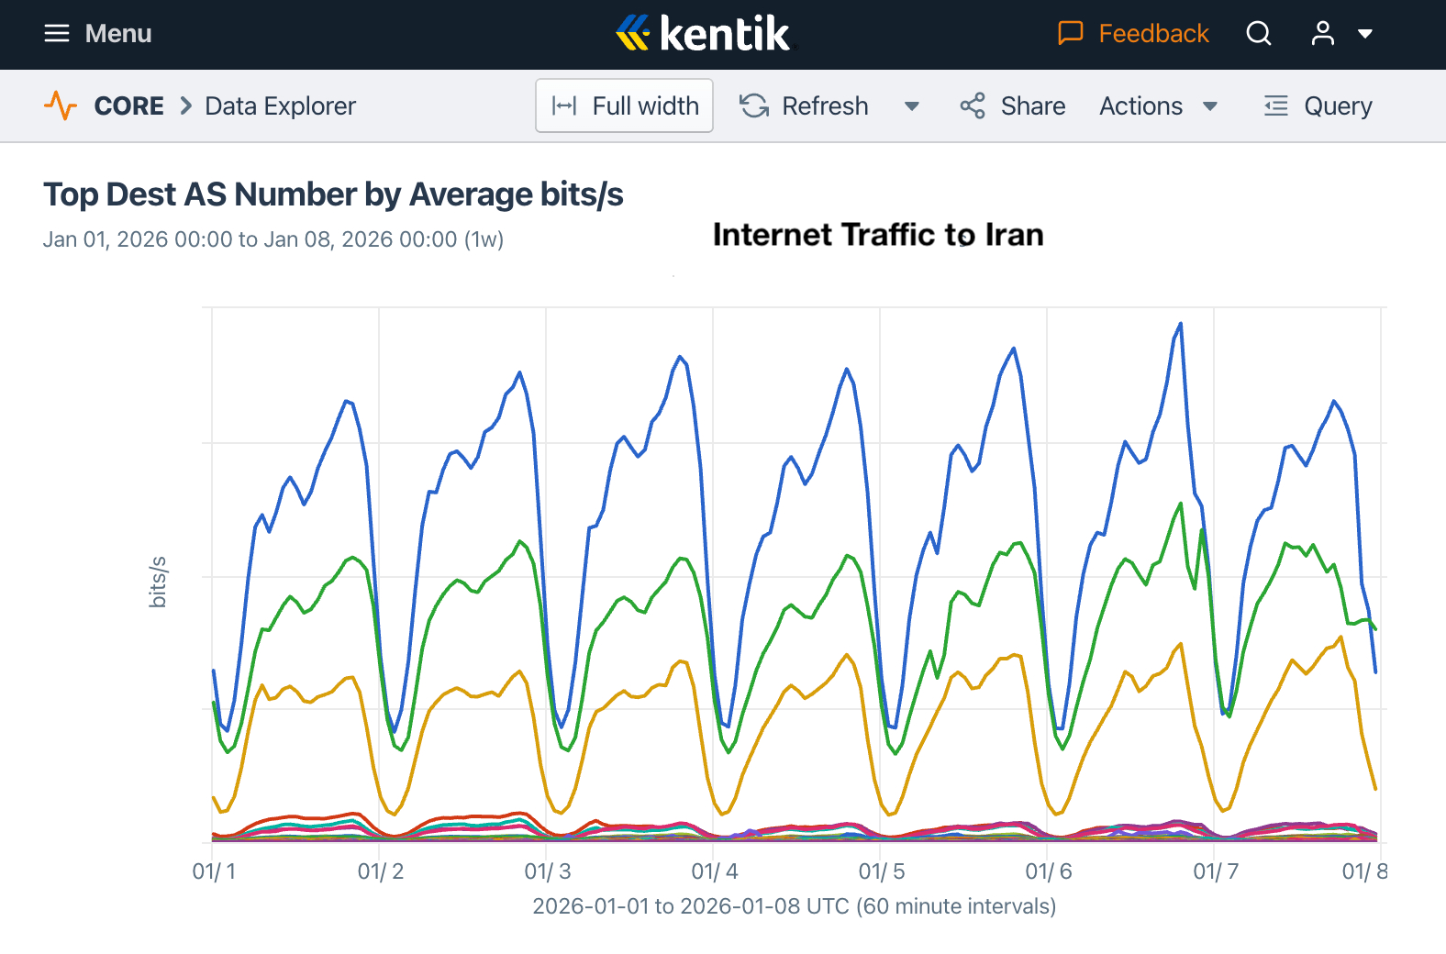Click the Feedback speech bubble icon
Screen dimensions: 1446x954
coord(1070,34)
